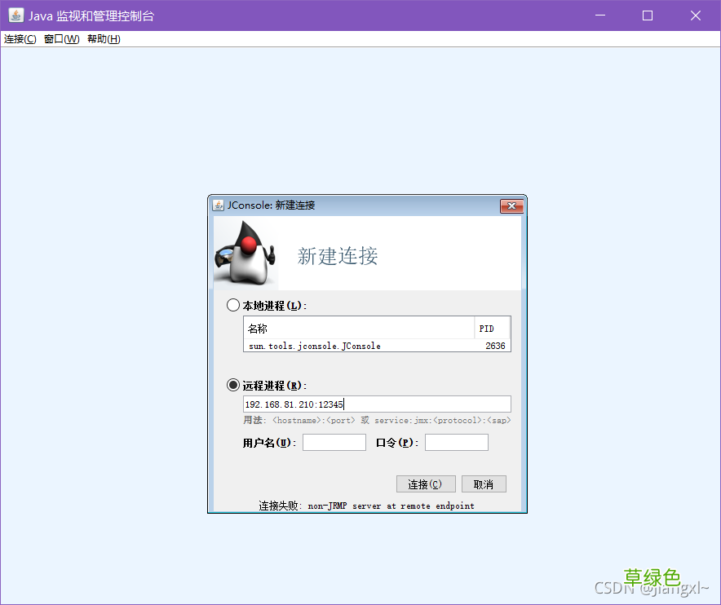Click the 口令(P) password field
This screenshot has height=605, width=721.
tap(456, 442)
